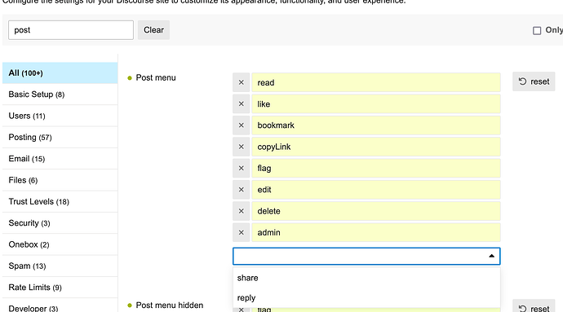The image size is (563, 312).
Task: Remove the 'edit' item from Post menu
Action: pos(241,190)
